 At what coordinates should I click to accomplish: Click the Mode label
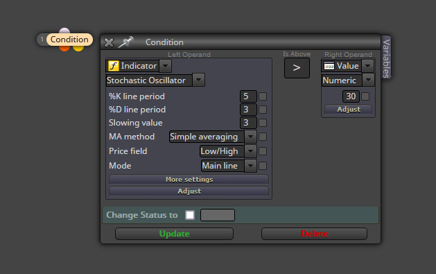click(x=120, y=166)
